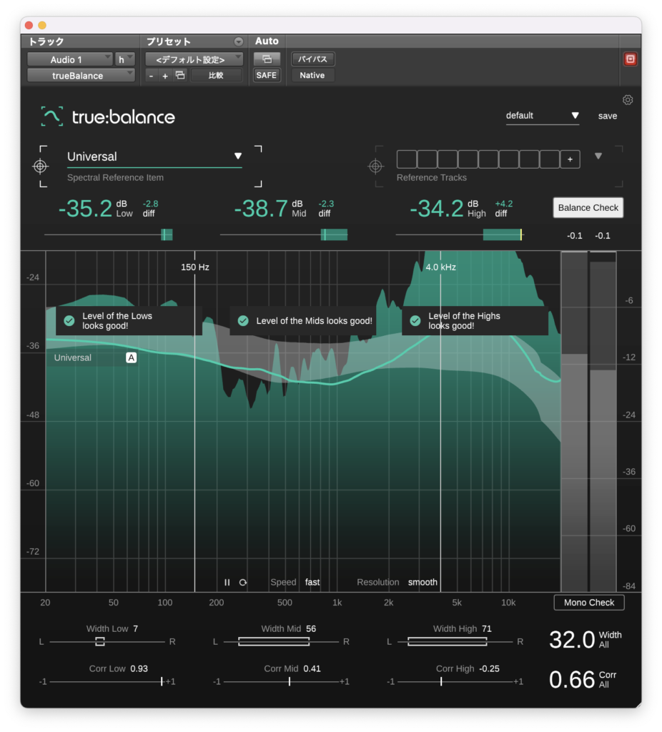Click the Highs check mark icon
This screenshot has width=662, height=732.
pyautogui.click(x=415, y=321)
